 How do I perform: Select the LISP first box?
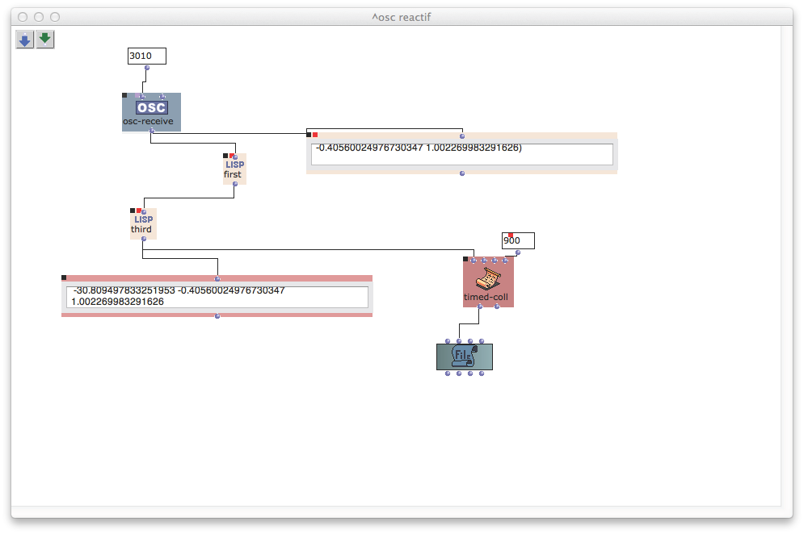click(x=234, y=169)
